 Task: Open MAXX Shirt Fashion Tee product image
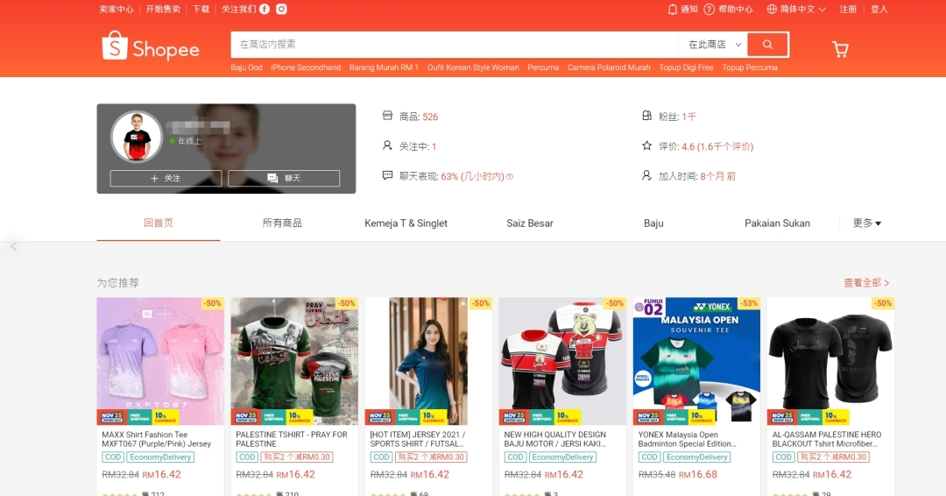coord(160,361)
